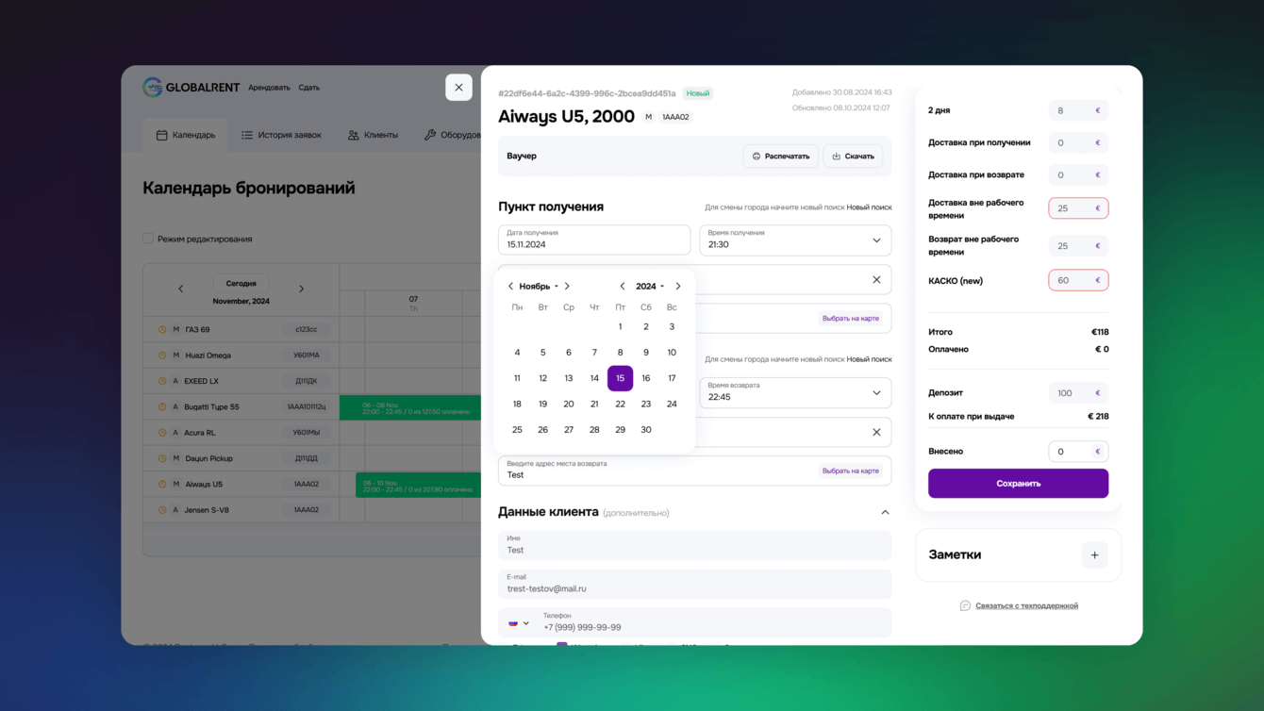Click the Сегодня button in calendar
1264x711 pixels.
pyautogui.click(x=241, y=283)
